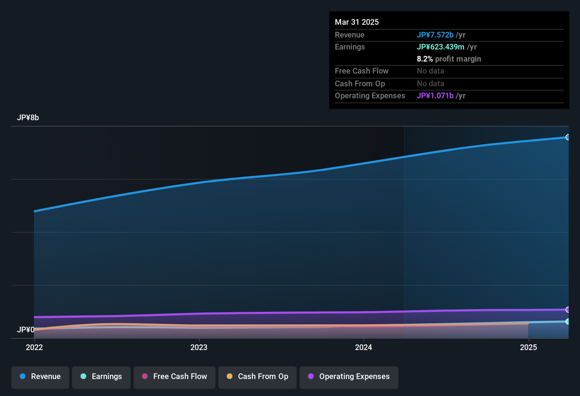The width and height of the screenshot is (580, 396).
Task: Click the Mar 31 2025 tooltip date
Action: 357,22
